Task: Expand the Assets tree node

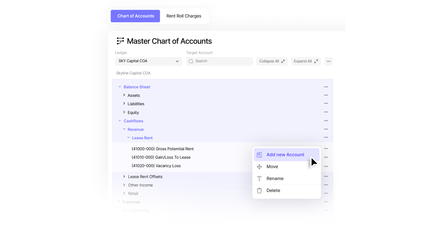Action: [124, 95]
